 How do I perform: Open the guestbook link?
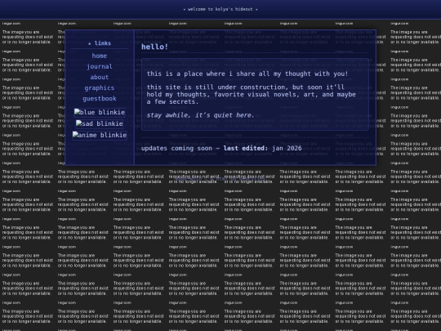(x=100, y=99)
